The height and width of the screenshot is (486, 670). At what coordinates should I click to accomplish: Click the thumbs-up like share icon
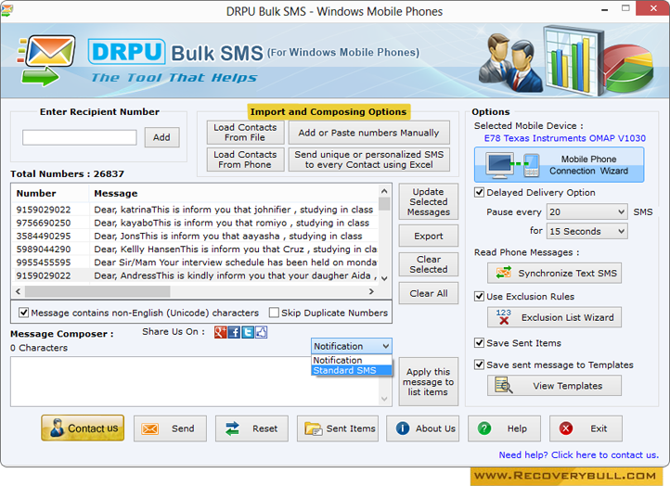261,332
